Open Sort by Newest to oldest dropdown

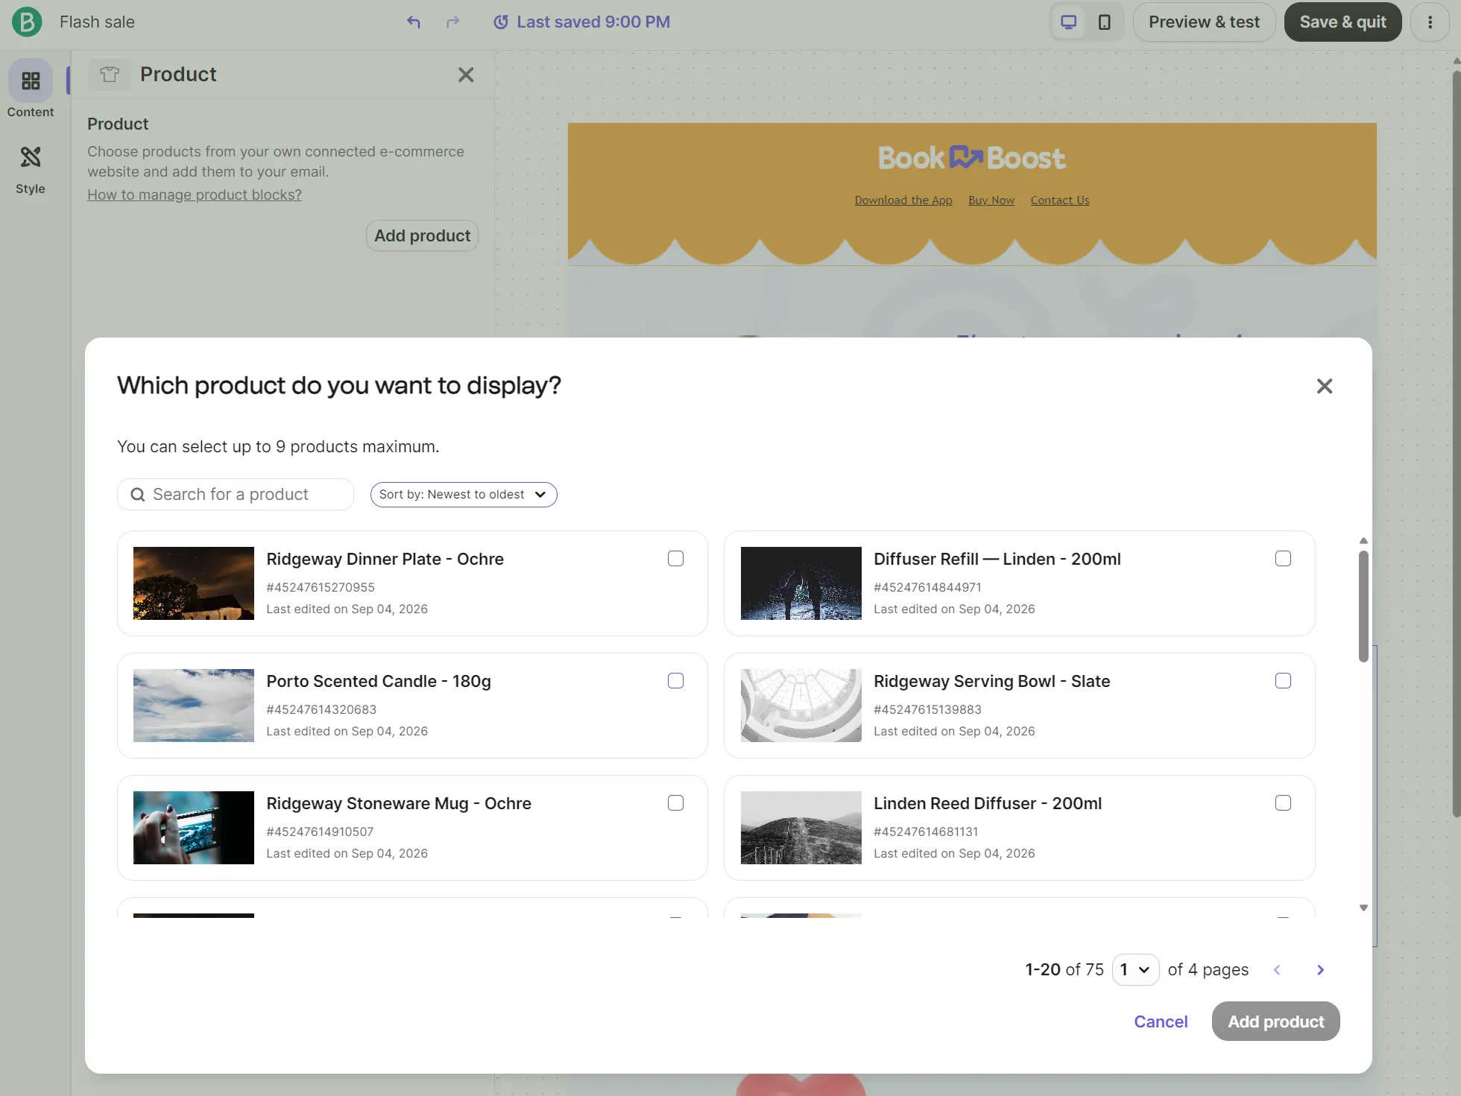tap(464, 495)
